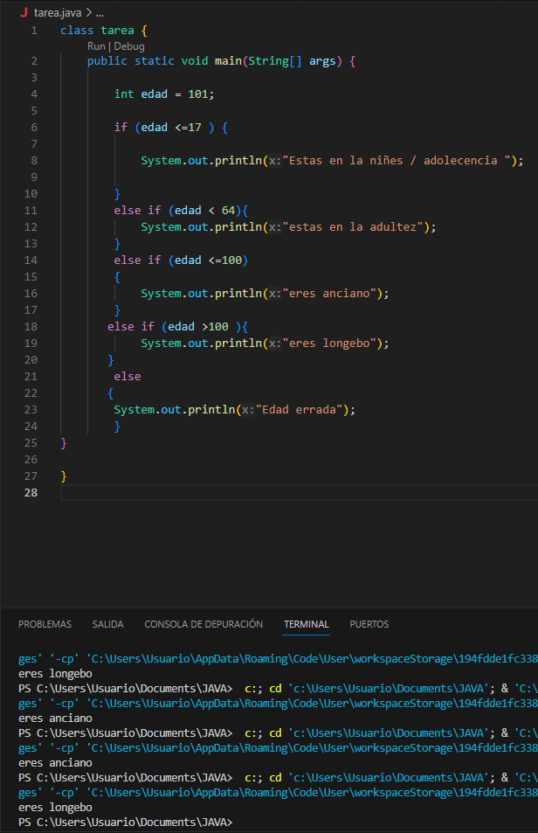The image size is (538, 833).
Task: Click the first "eres anciano" terminal output
Action: pyautogui.click(x=55, y=718)
